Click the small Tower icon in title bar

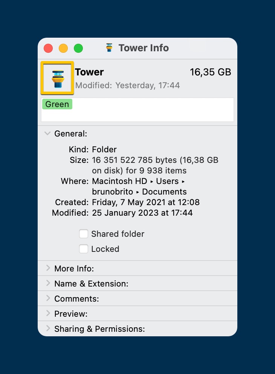point(109,48)
